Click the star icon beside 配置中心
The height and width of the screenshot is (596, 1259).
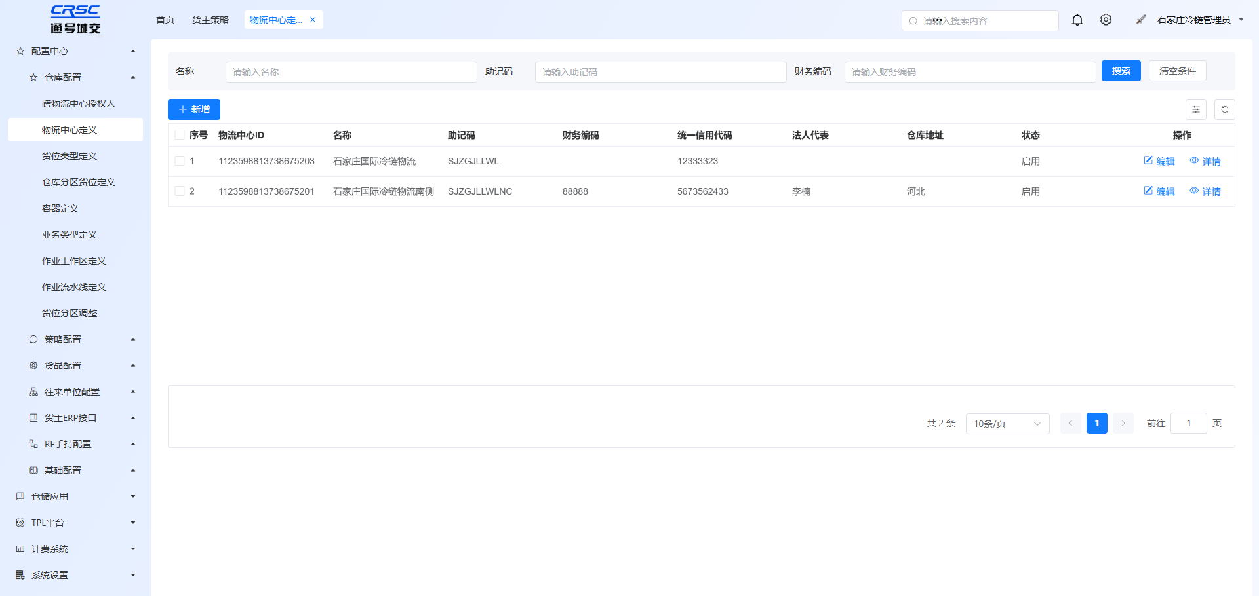tap(20, 51)
